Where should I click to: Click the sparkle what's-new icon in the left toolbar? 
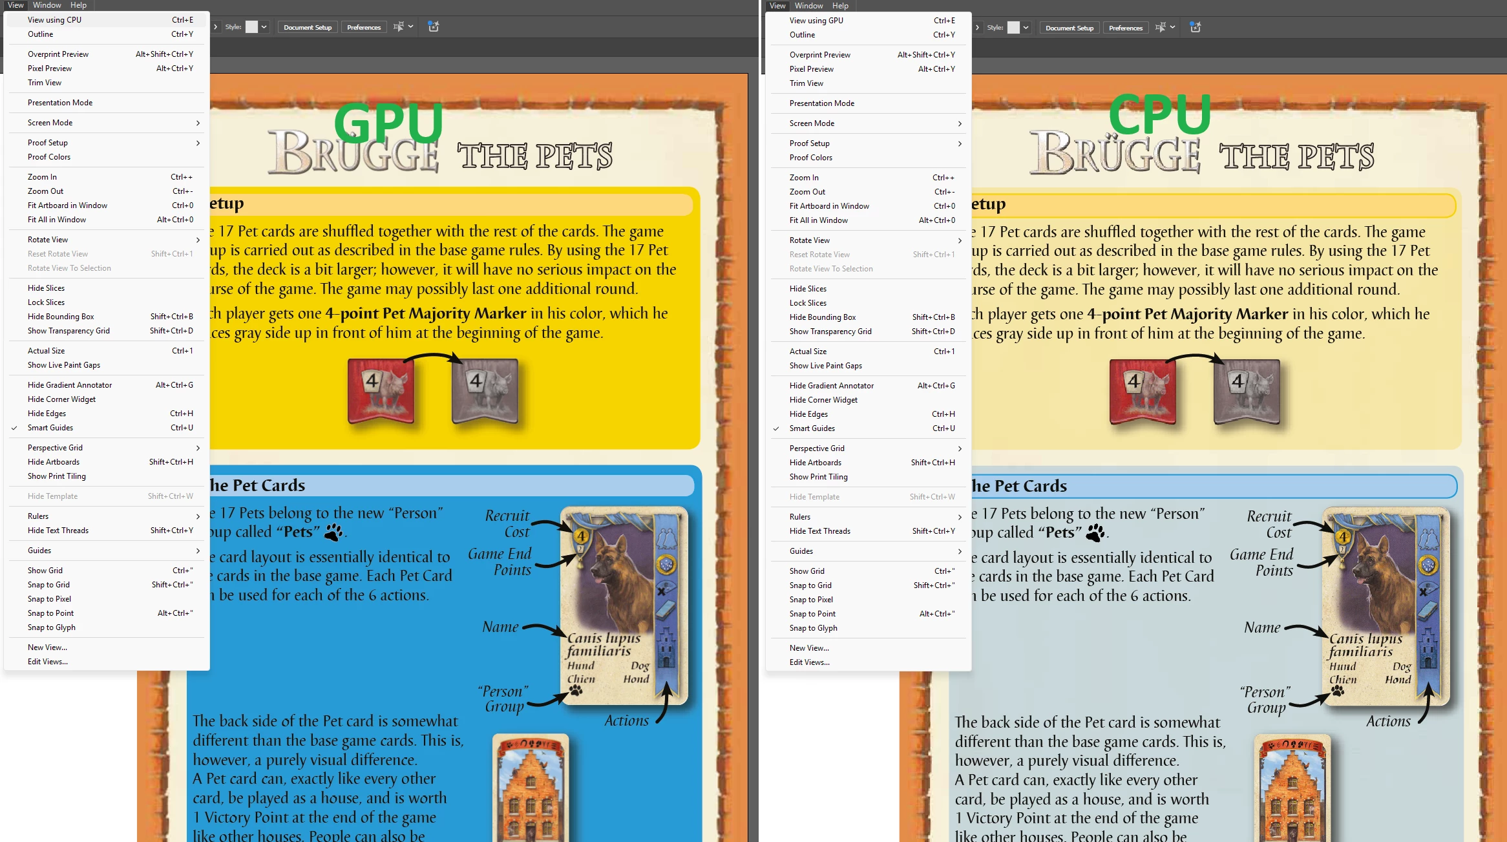tap(434, 26)
